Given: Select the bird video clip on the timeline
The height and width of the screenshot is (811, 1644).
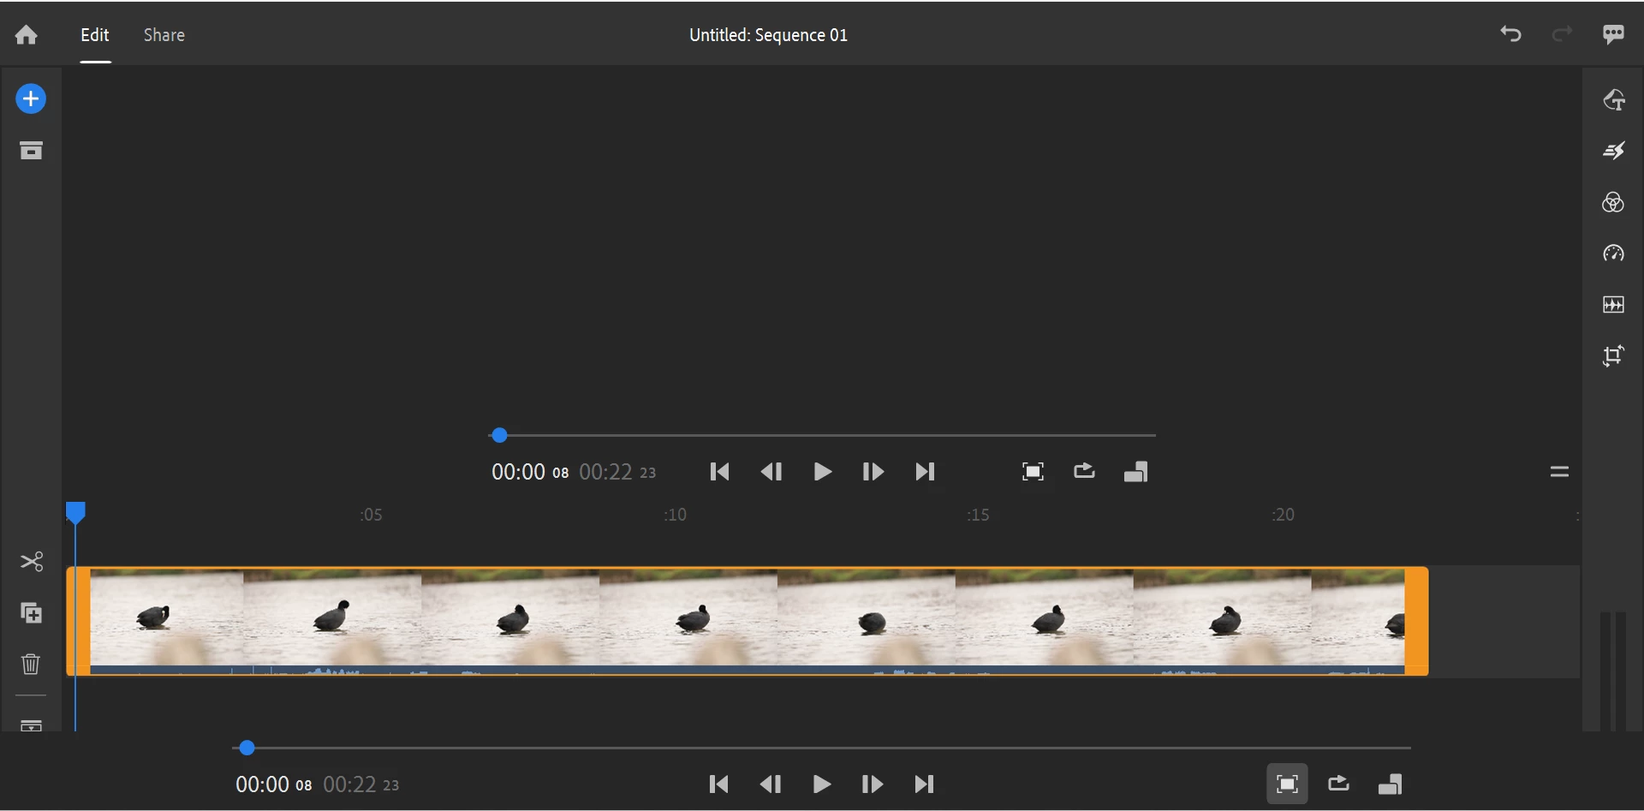Looking at the screenshot, I should pos(748,621).
